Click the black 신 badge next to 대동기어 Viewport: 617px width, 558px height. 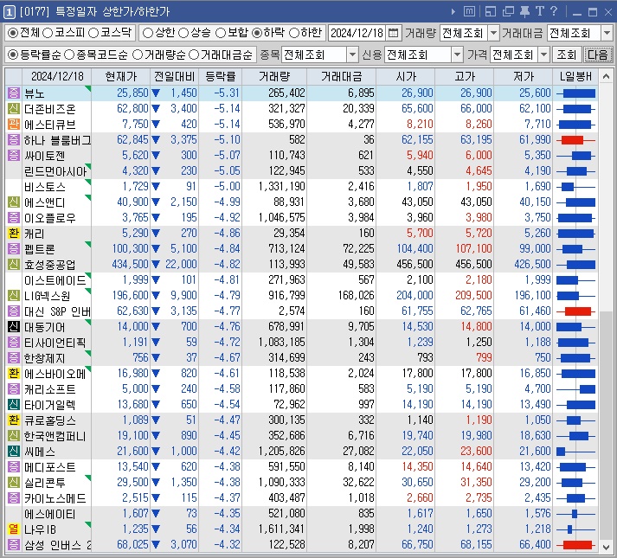click(13, 327)
